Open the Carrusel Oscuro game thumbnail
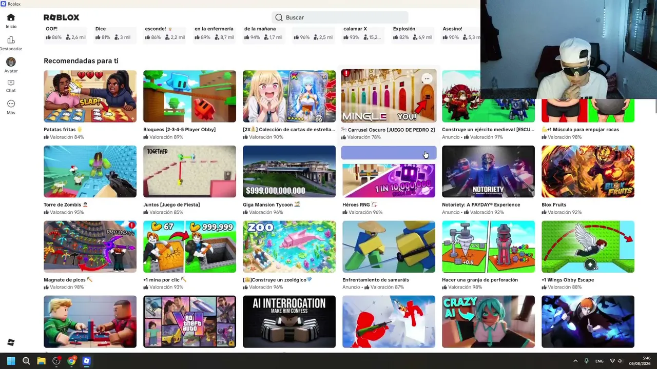Screen dimensions: 657x369 [389, 96]
